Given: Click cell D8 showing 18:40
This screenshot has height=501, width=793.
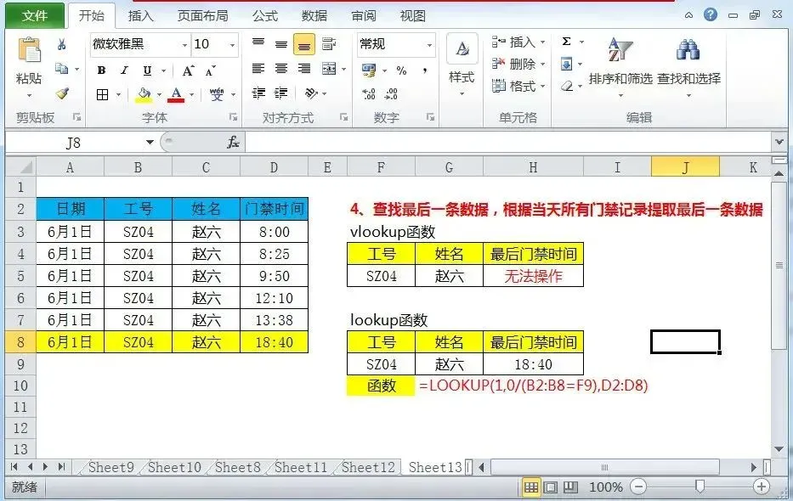Looking at the screenshot, I should pos(274,342).
